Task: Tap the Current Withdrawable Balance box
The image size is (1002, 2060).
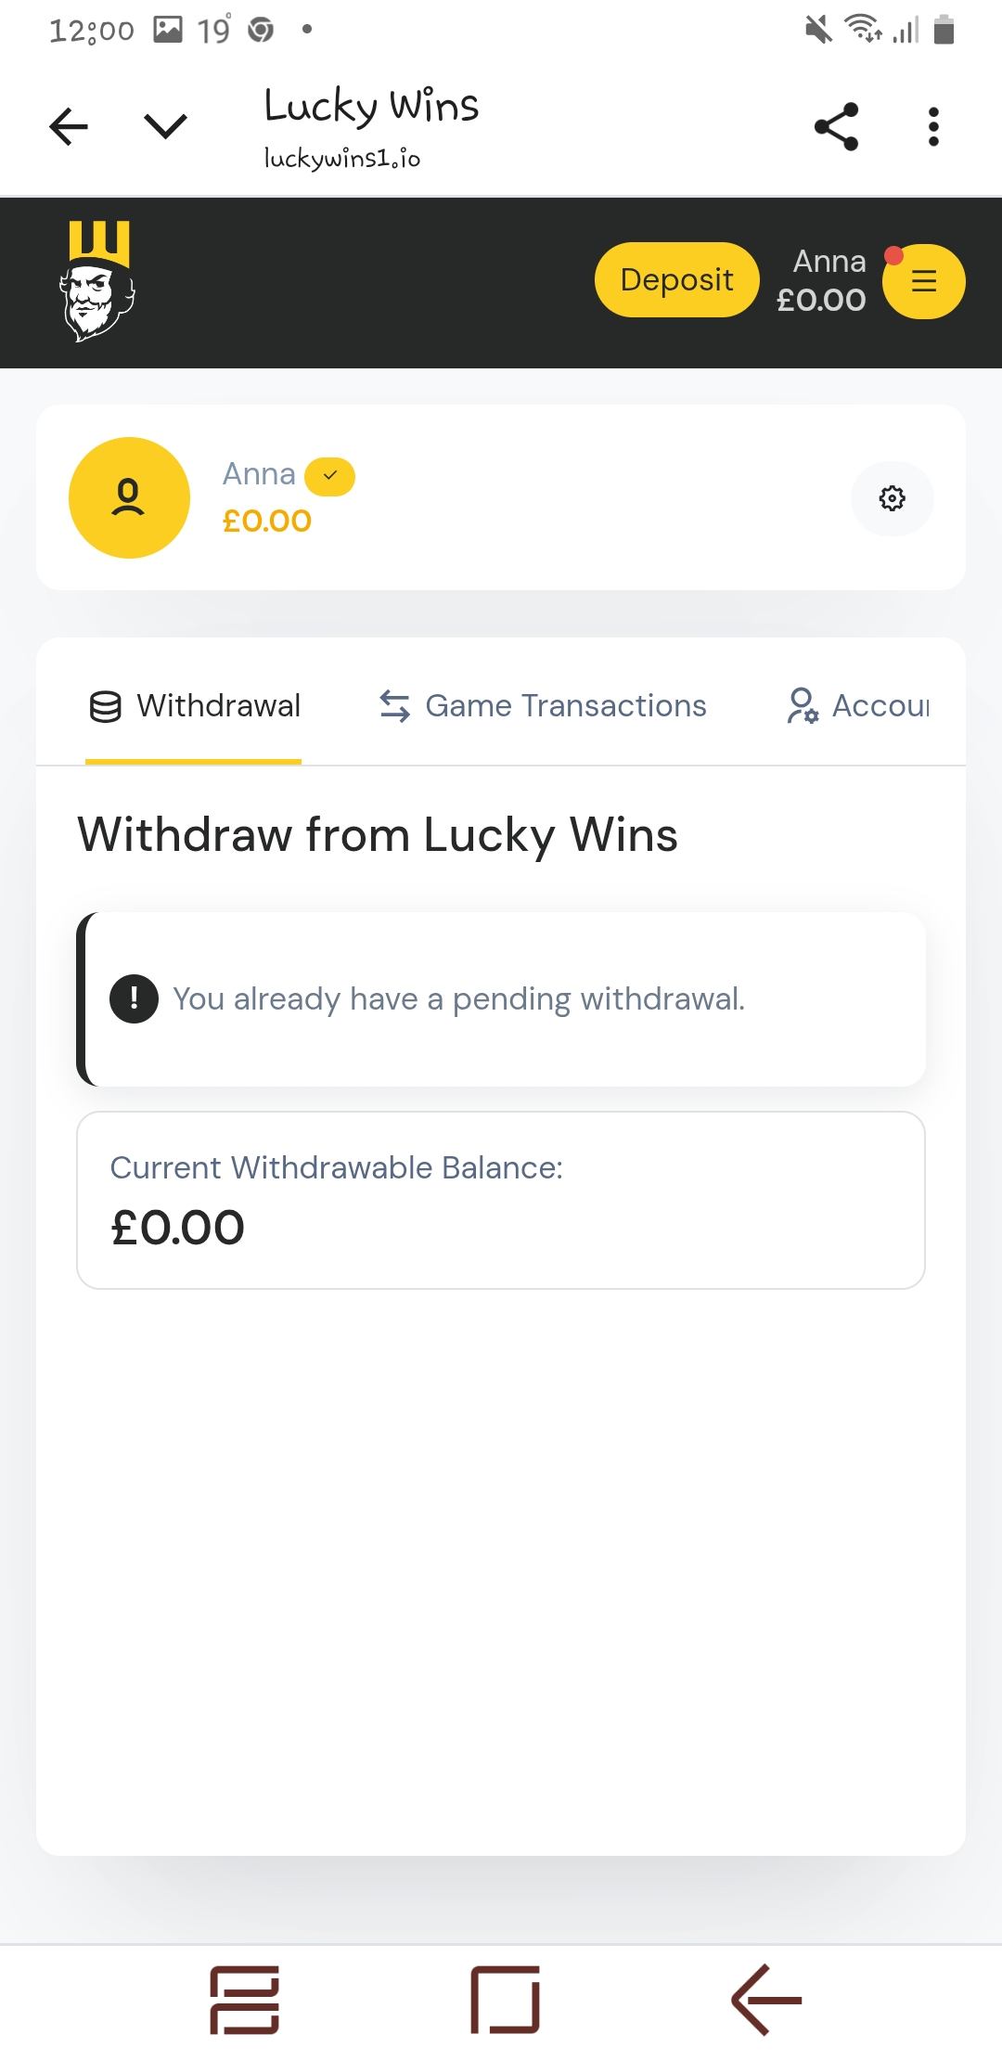Action: (501, 1200)
